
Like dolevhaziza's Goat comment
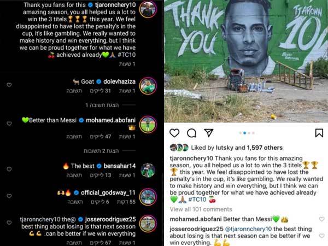[x=9, y=85]
